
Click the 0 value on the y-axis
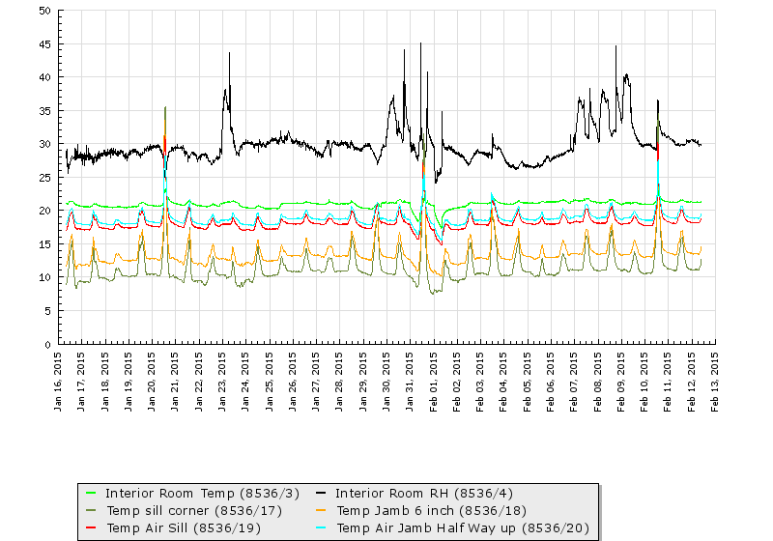point(48,344)
